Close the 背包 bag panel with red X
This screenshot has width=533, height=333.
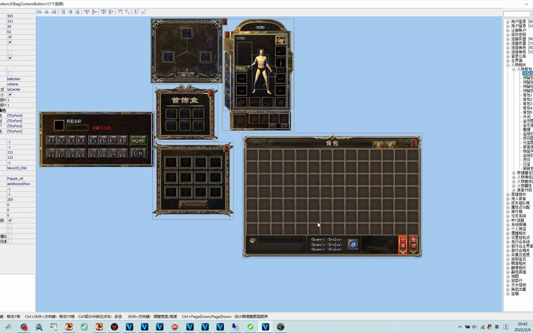pyautogui.click(x=414, y=143)
